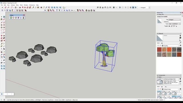Click the Details arrow next to Roofing

point(180,45)
